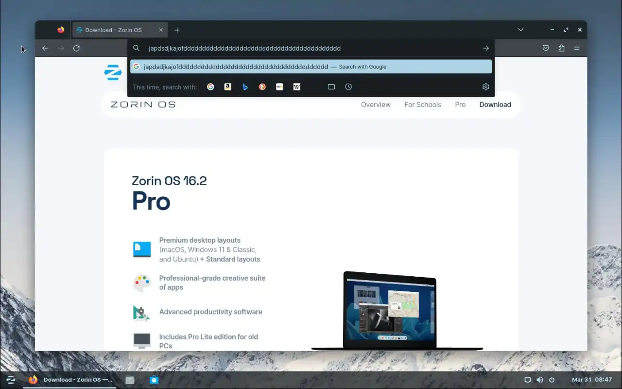
Task: Search with Bing one-off icon
Action: point(245,87)
